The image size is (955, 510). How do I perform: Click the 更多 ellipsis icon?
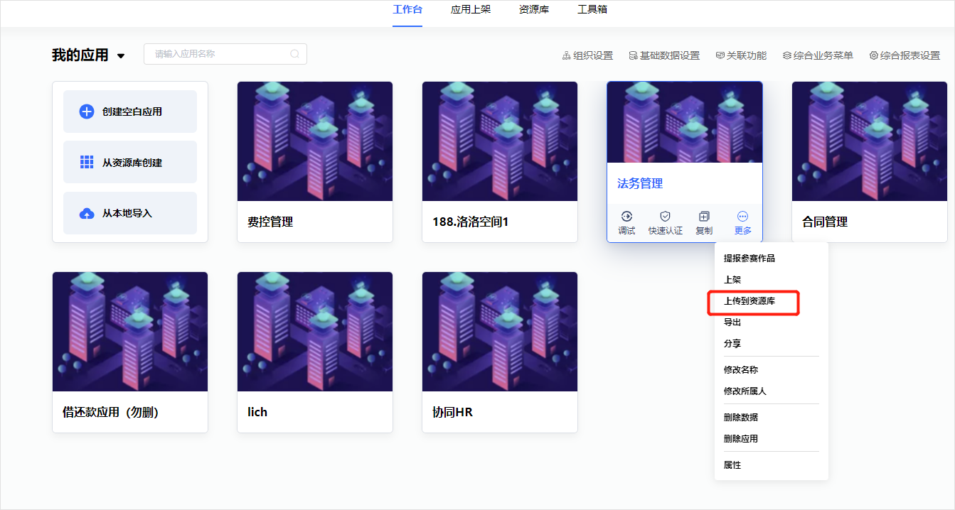pyautogui.click(x=742, y=216)
